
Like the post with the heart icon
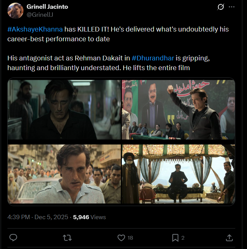coord(121,238)
